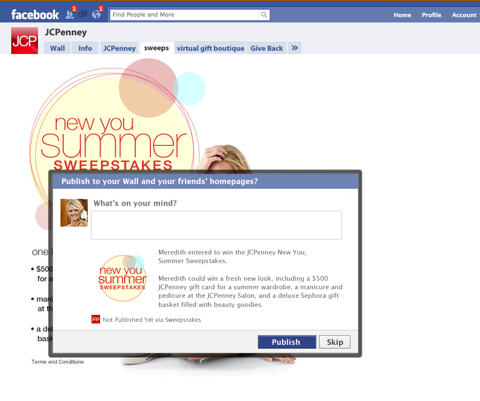This screenshot has width=480, height=401.
Task: Click the search magnifier button
Action: click(264, 14)
